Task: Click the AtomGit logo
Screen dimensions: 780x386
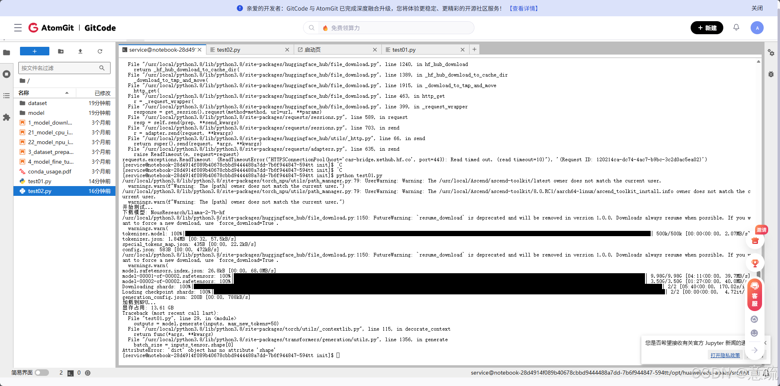Action: click(x=51, y=28)
